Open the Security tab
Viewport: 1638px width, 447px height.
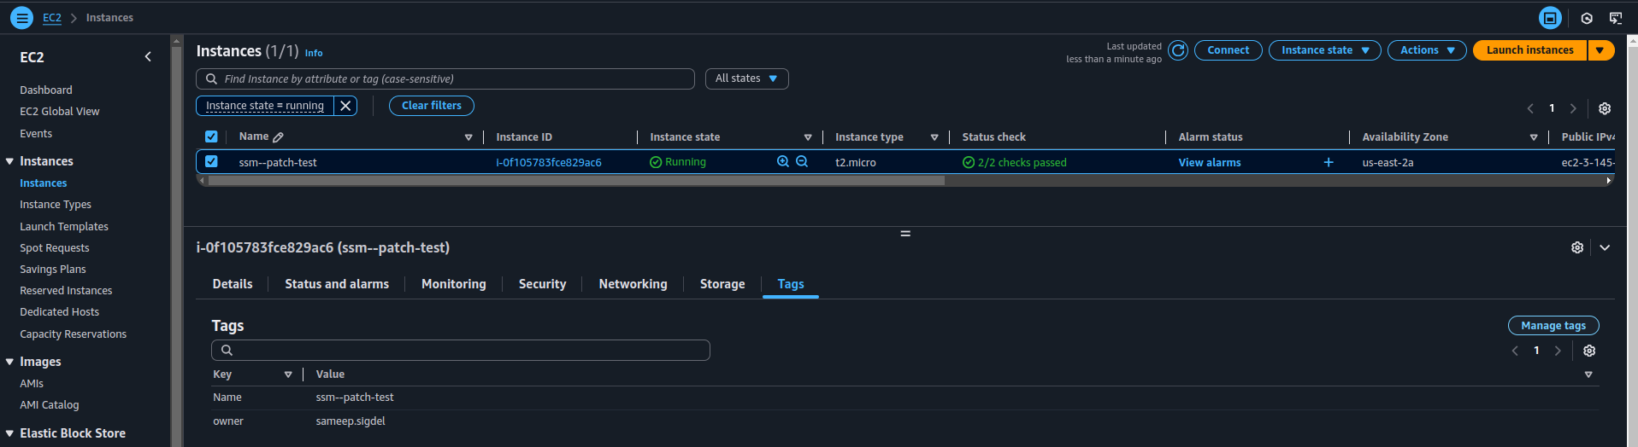[542, 284]
